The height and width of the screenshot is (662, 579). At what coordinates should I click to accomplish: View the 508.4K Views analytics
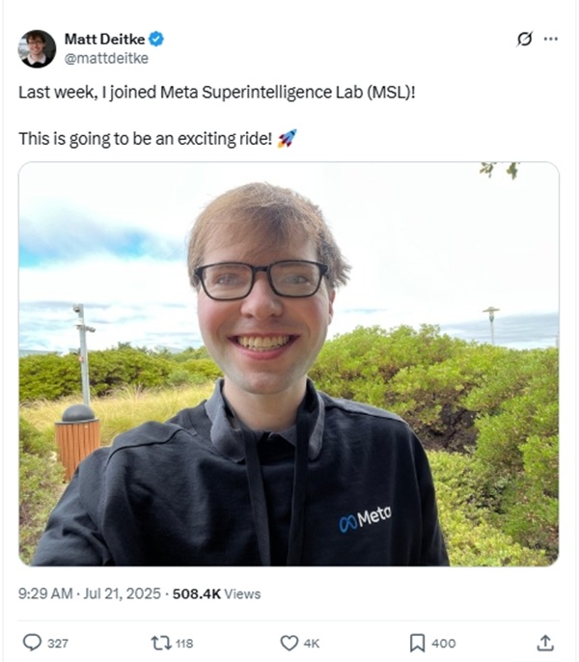click(x=217, y=594)
